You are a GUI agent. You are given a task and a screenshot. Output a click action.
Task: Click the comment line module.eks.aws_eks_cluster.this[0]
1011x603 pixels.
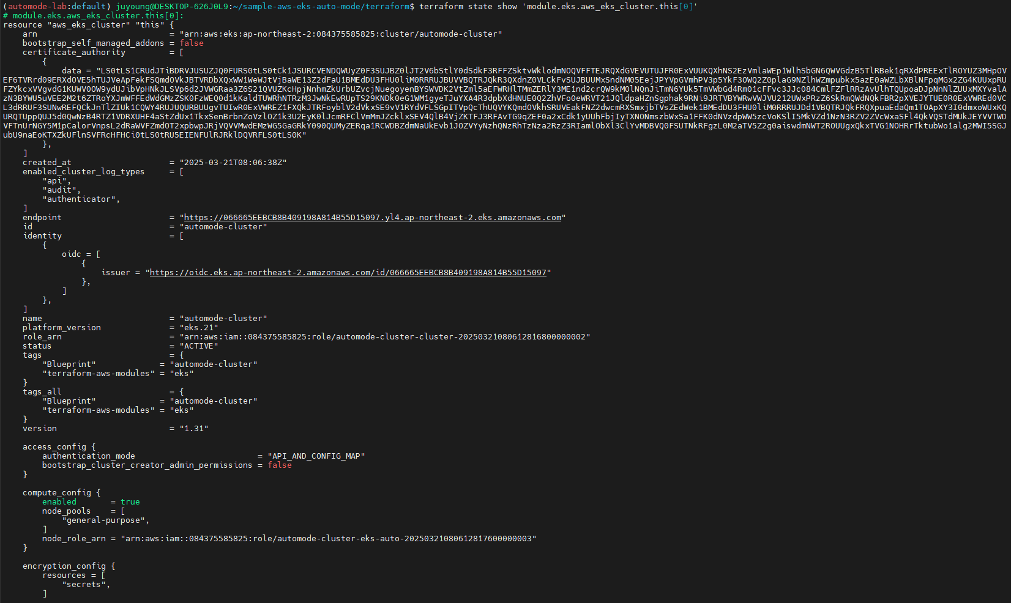(x=94, y=16)
